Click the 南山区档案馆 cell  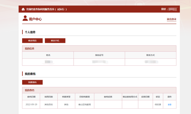click(84, 104)
